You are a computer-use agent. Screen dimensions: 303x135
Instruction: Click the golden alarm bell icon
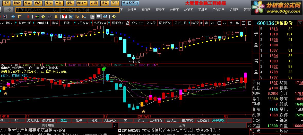[x=56, y=17]
